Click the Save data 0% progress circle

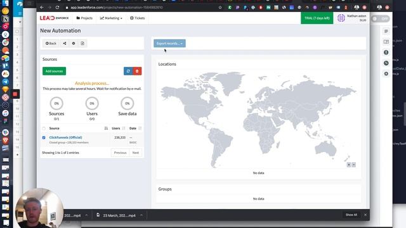pos(127,103)
